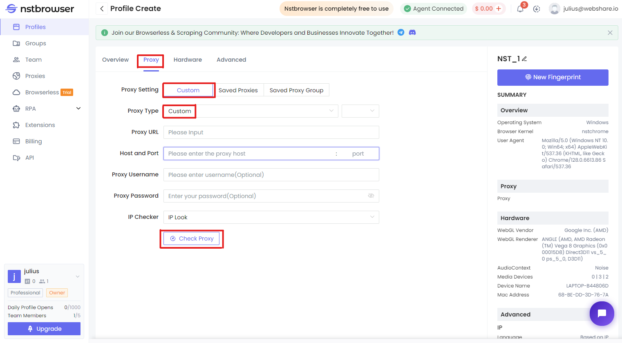Toggle proxy password visibility eye
This screenshot has width=622, height=343.
371,196
